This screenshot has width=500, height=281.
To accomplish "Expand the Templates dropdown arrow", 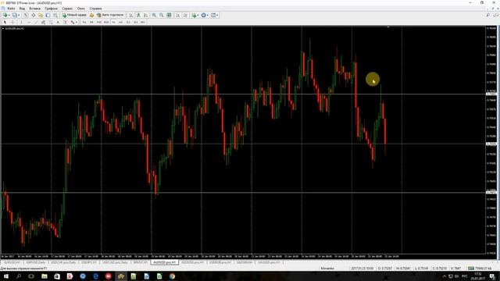I will [x=217, y=15].
